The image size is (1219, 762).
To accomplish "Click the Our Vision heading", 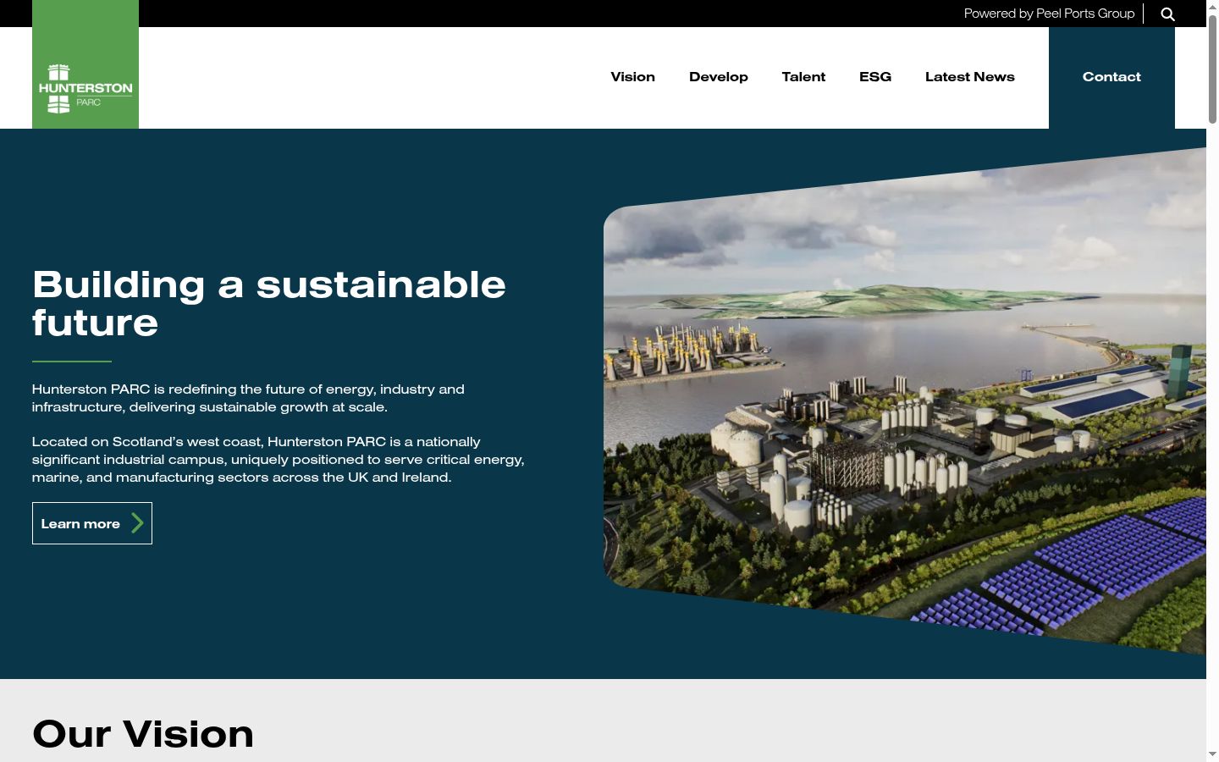I will point(143,733).
